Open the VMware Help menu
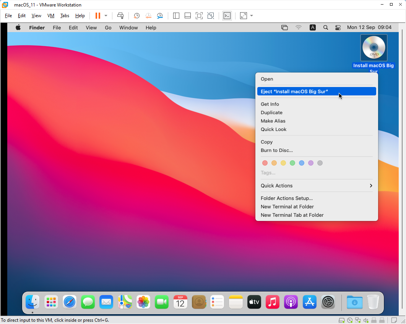 (80, 16)
